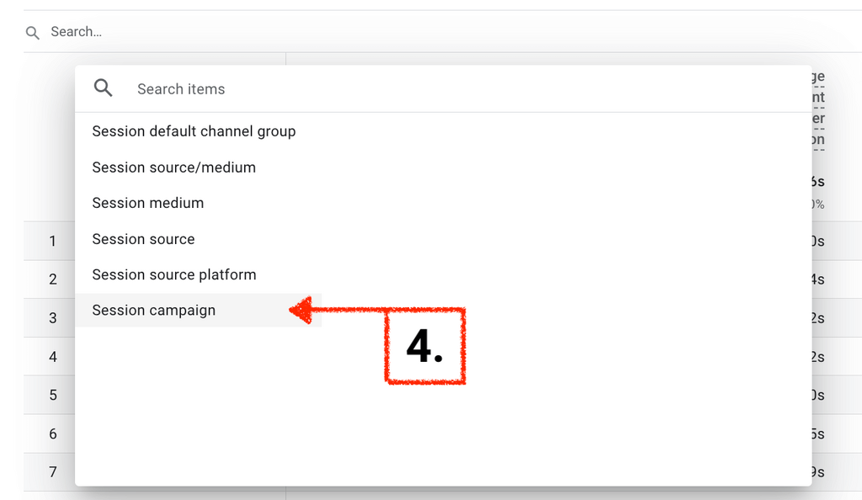Choose Session source platform

pyautogui.click(x=173, y=274)
